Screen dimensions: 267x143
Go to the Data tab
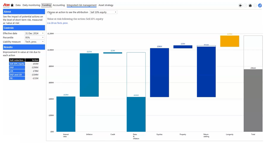pos(18,5)
